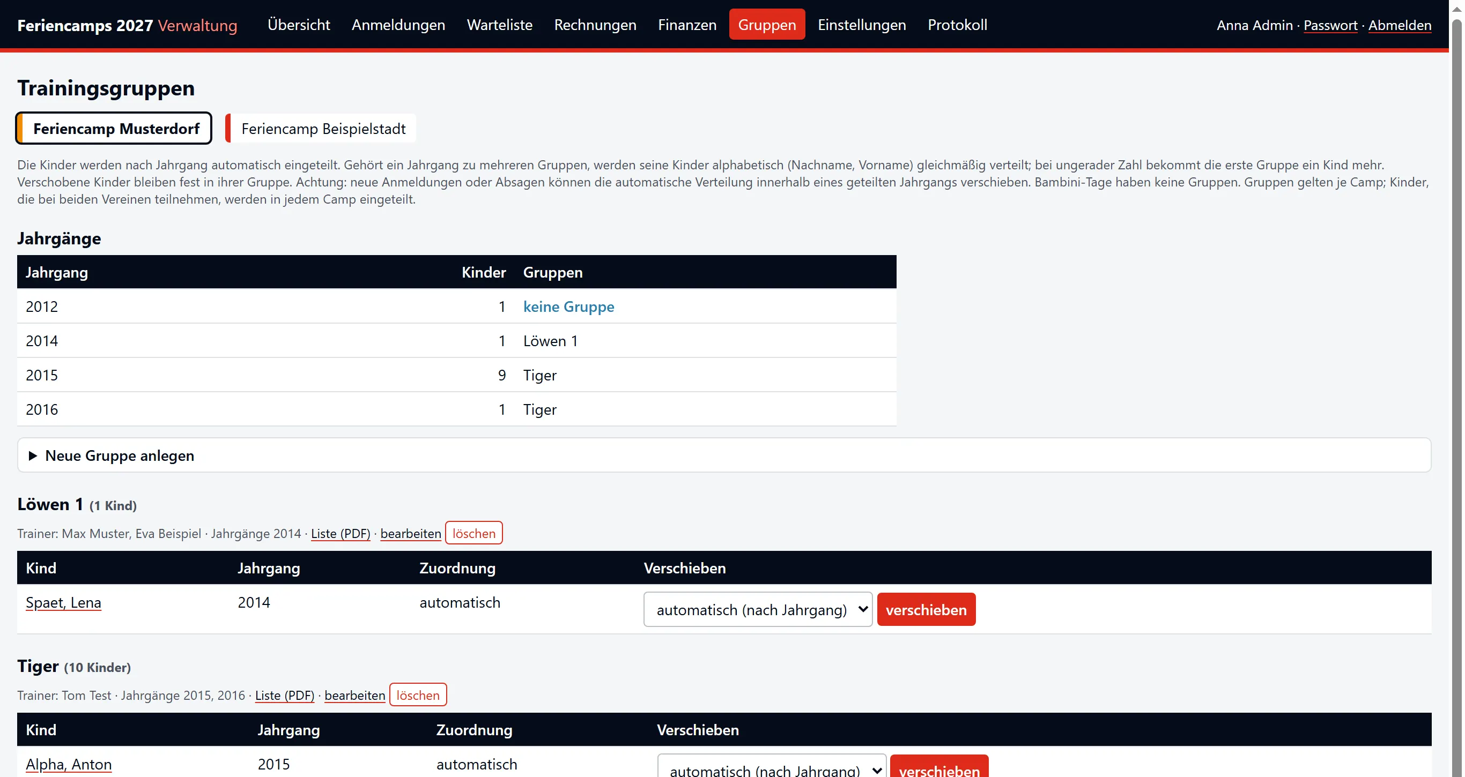Click bearbeiten for the Löwen 1 group
The width and height of the screenshot is (1465, 777).
411,534
